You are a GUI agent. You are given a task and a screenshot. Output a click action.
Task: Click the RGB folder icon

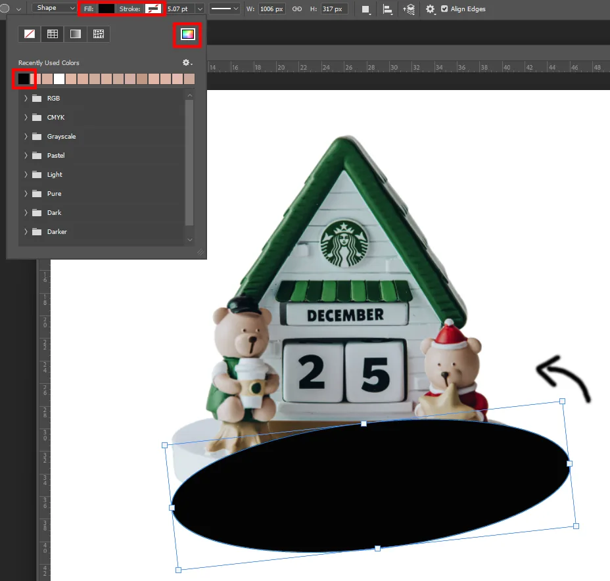37,98
